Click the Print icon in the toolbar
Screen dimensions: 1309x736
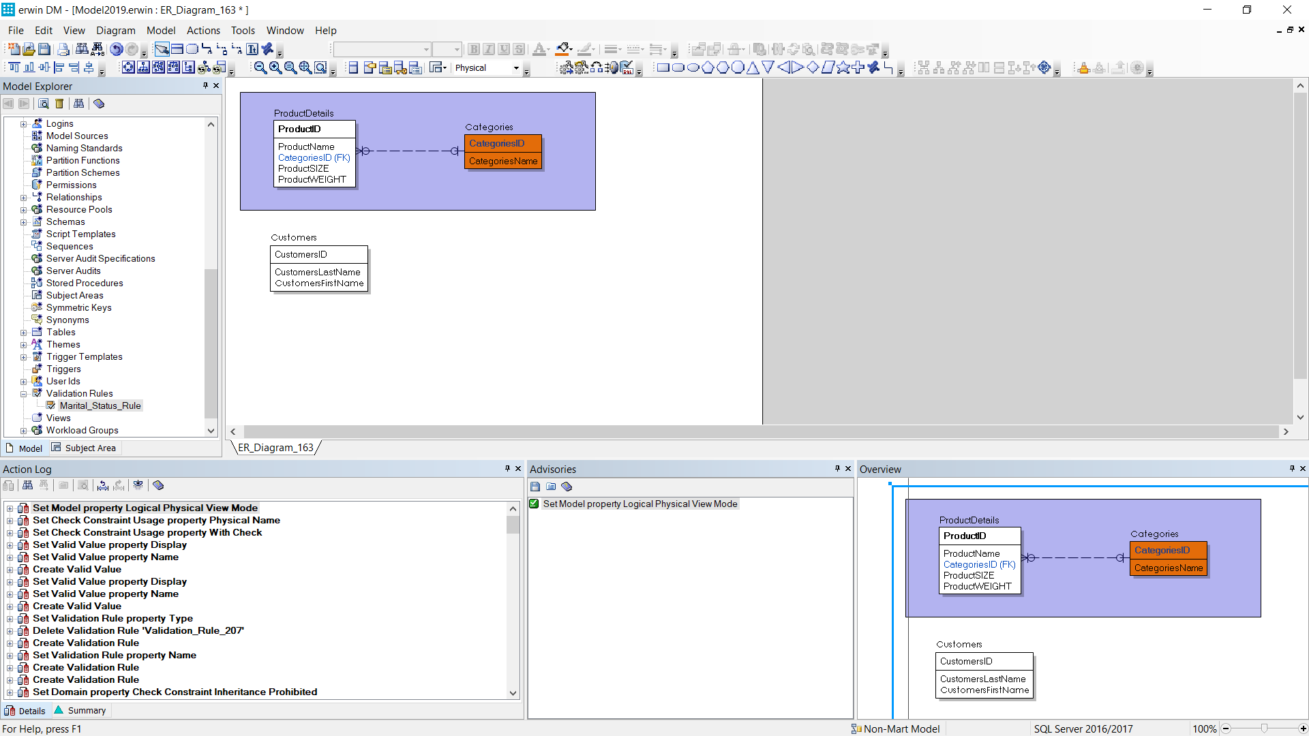pyautogui.click(x=63, y=49)
